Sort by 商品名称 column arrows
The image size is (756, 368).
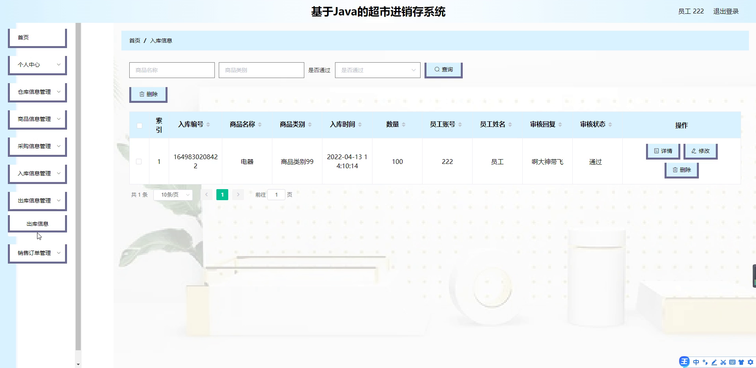[x=260, y=125]
